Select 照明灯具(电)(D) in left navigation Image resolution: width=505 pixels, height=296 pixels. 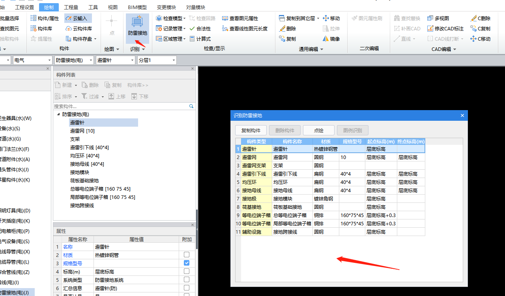[15, 211]
